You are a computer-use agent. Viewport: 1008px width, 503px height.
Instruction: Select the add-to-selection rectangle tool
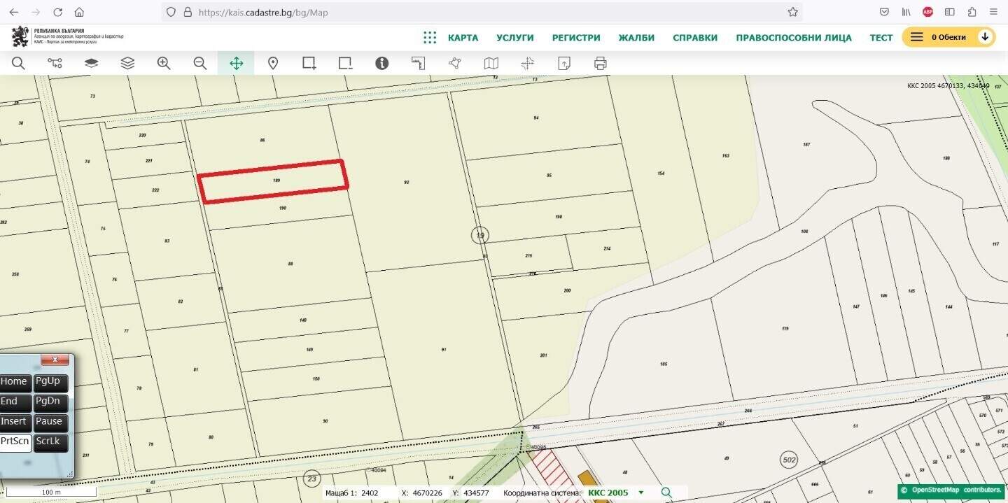coord(309,63)
